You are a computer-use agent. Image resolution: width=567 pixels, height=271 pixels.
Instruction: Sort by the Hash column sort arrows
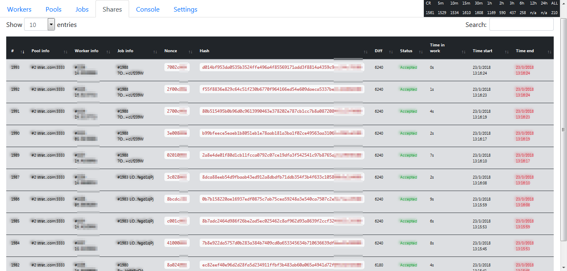365,51
